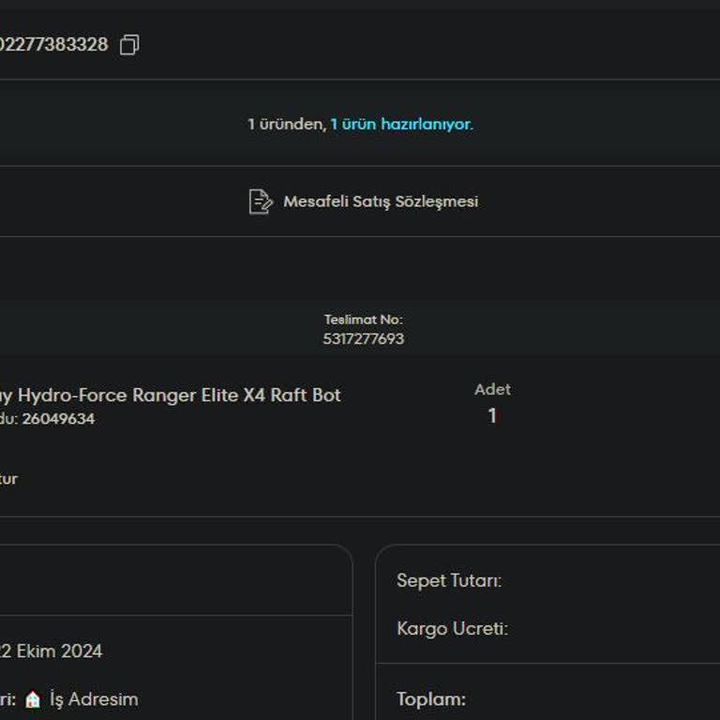Screen dimensions: 720x720
Task: Click the white '1 üründen,' text
Action: pyautogui.click(x=286, y=124)
